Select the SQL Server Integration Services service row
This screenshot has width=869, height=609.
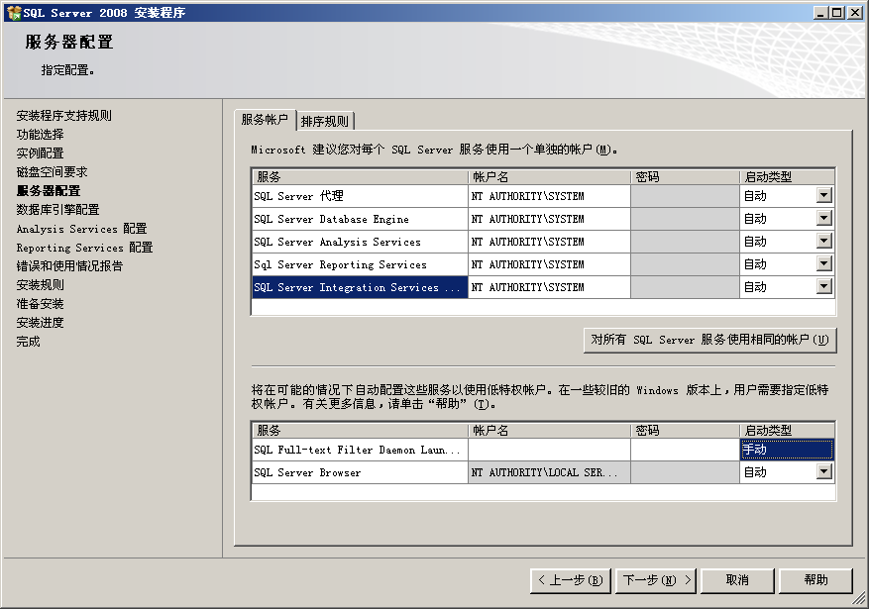[x=361, y=287]
